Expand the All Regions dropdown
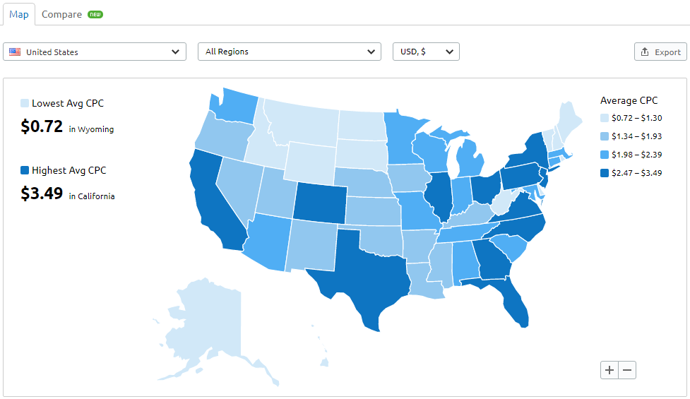The height and width of the screenshot is (399, 690). pyautogui.click(x=290, y=52)
